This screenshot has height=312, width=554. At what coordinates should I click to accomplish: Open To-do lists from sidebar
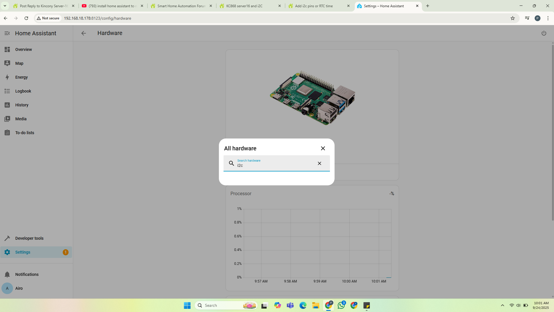(x=25, y=133)
